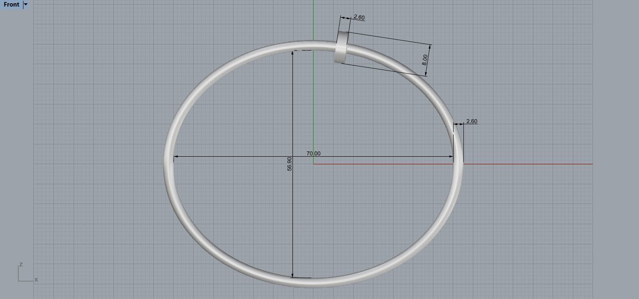Select the 56.90 height dimension text
Viewport: 639px width, 299px height.
[x=289, y=164]
